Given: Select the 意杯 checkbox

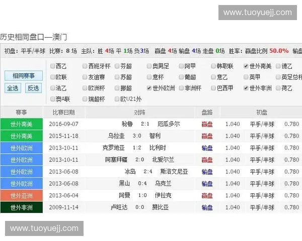Looking at the screenshot, I should 149,77.
